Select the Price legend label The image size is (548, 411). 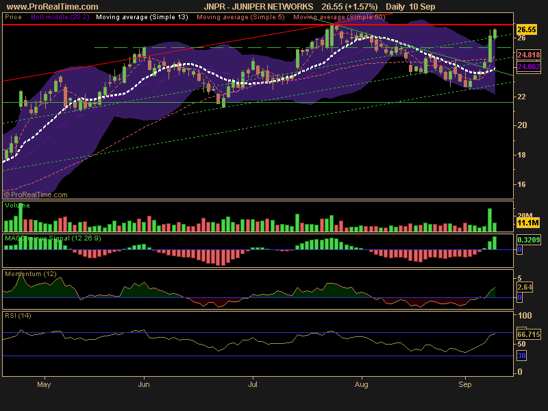tap(13, 16)
